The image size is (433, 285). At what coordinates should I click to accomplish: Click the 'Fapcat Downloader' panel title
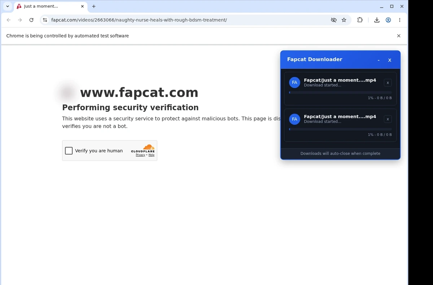point(315,60)
